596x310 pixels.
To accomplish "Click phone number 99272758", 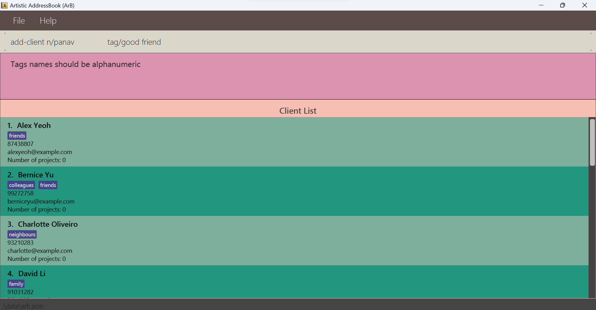I will tap(20, 193).
